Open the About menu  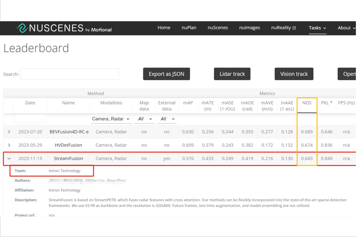346,28
